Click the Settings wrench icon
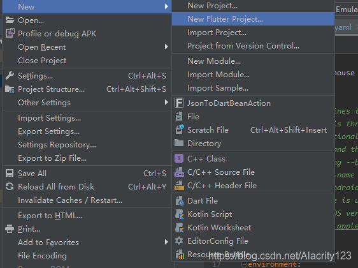Screen dimensions: 358x268 point(10,75)
